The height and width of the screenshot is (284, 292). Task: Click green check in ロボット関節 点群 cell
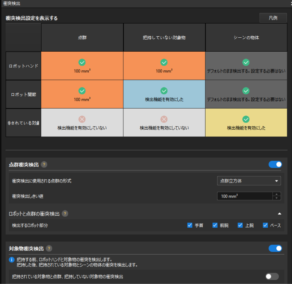coord(82,91)
